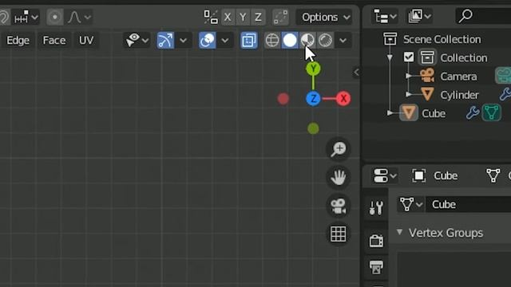The width and height of the screenshot is (511, 287).
Task: Click the green Y axis gizmo
Action: point(313,69)
